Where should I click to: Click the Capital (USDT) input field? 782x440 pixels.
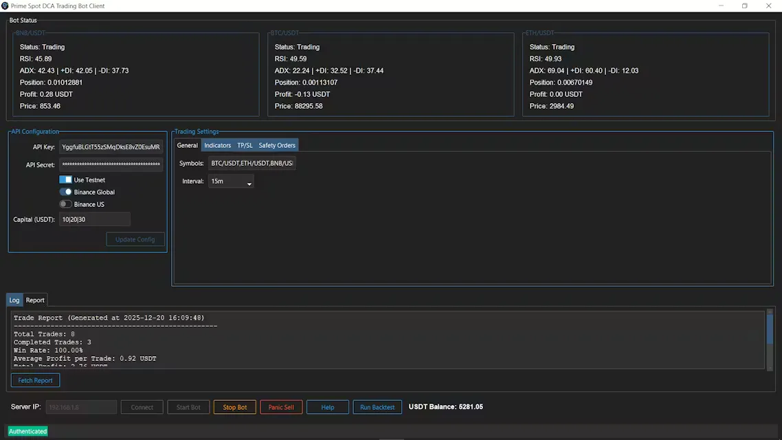[95, 219]
